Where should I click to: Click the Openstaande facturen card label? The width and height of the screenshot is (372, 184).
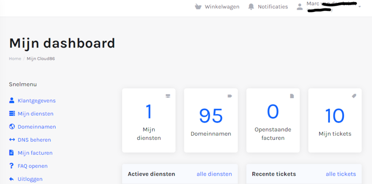[273, 134]
